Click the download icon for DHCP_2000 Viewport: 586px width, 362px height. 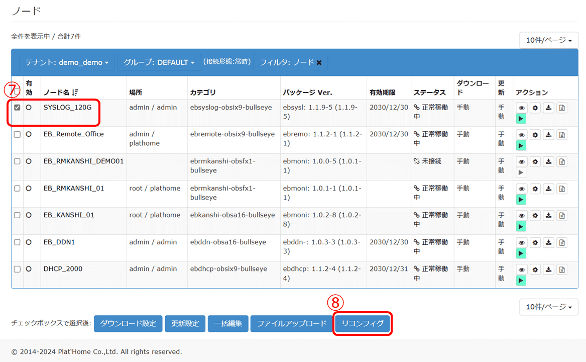(x=548, y=269)
